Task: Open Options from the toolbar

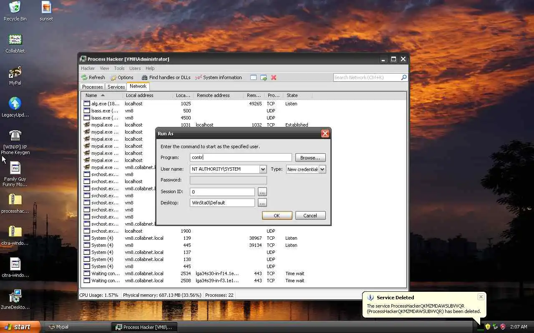Action: (122, 77)
